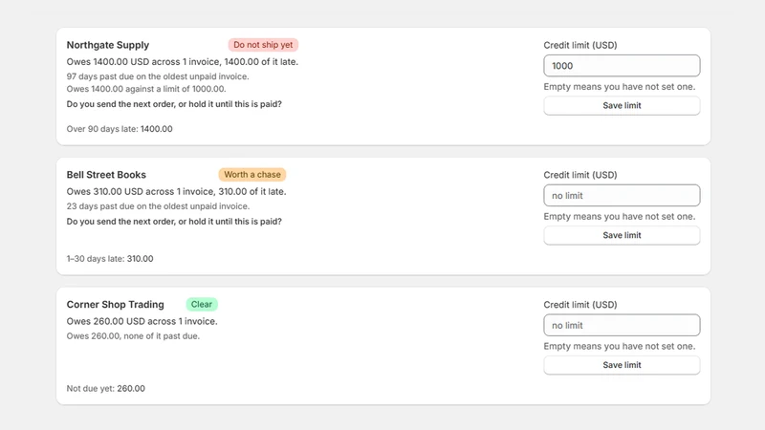Click the 'Worth a chase' badge
This screenshot has width=765, height=430.
point(252,175)
